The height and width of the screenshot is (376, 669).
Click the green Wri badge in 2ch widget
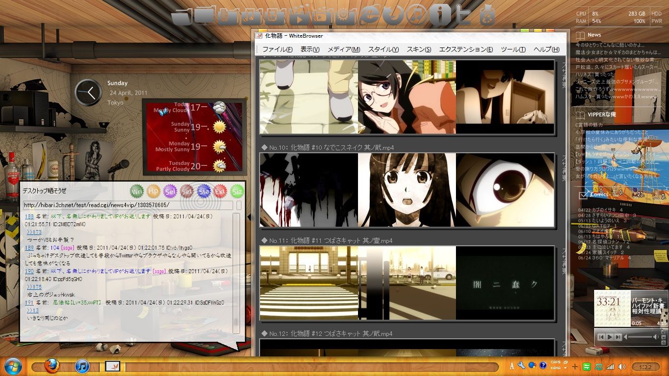tap(137, 191)
